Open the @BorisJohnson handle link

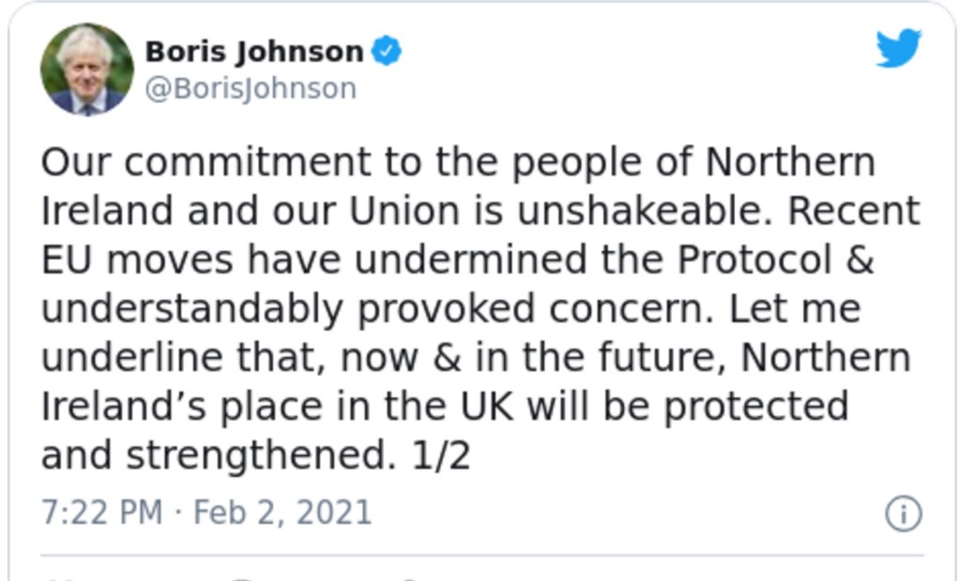coord(250,88)
